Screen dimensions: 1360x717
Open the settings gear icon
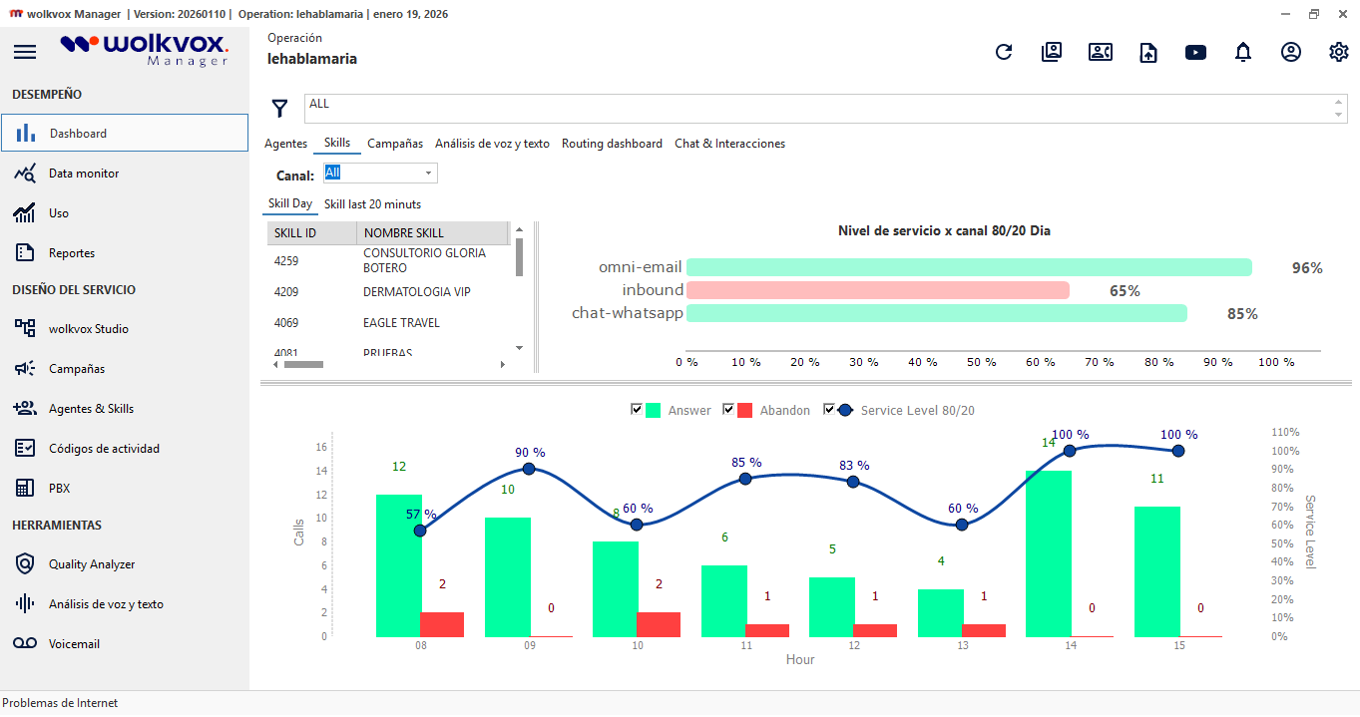(1339, 53)
